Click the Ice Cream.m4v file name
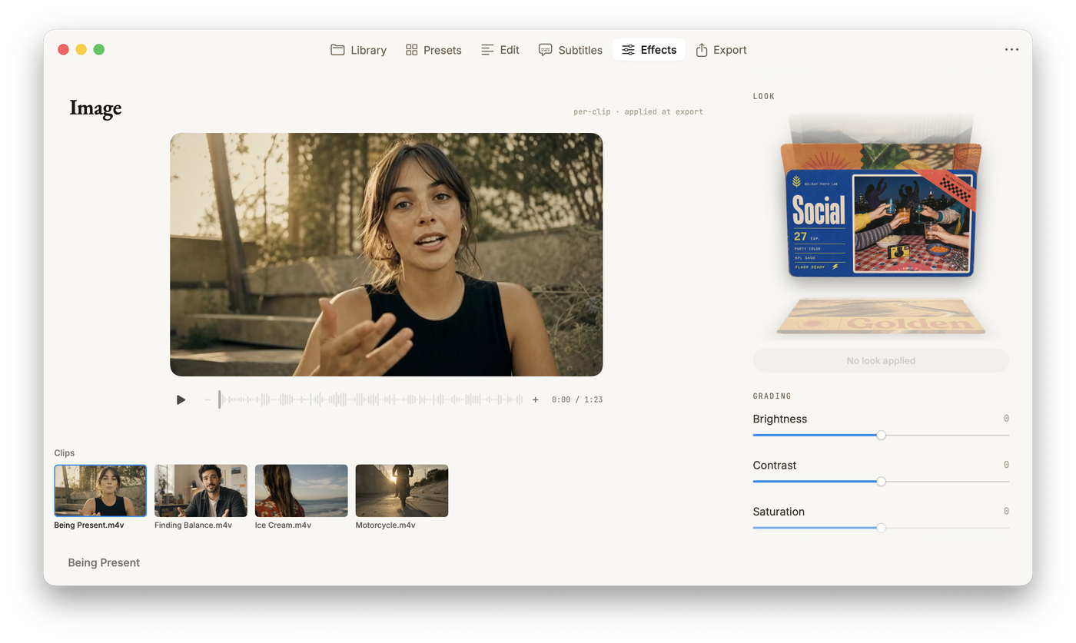1076x643 pixels. [x=283, y=525]
